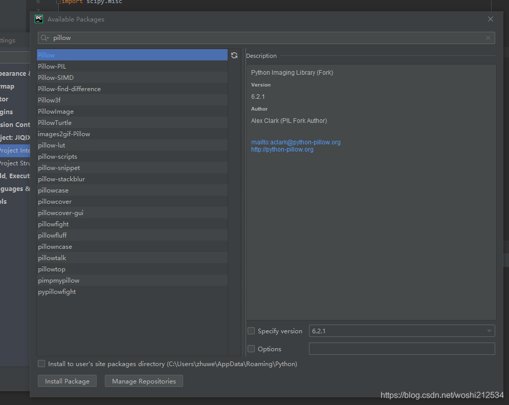Select pillow-scripts package
The image size is (509, 405).
(x=132, y=156)
